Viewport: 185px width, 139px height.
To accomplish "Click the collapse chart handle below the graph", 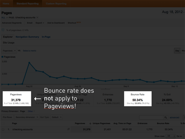I will (x=106, y=89).
